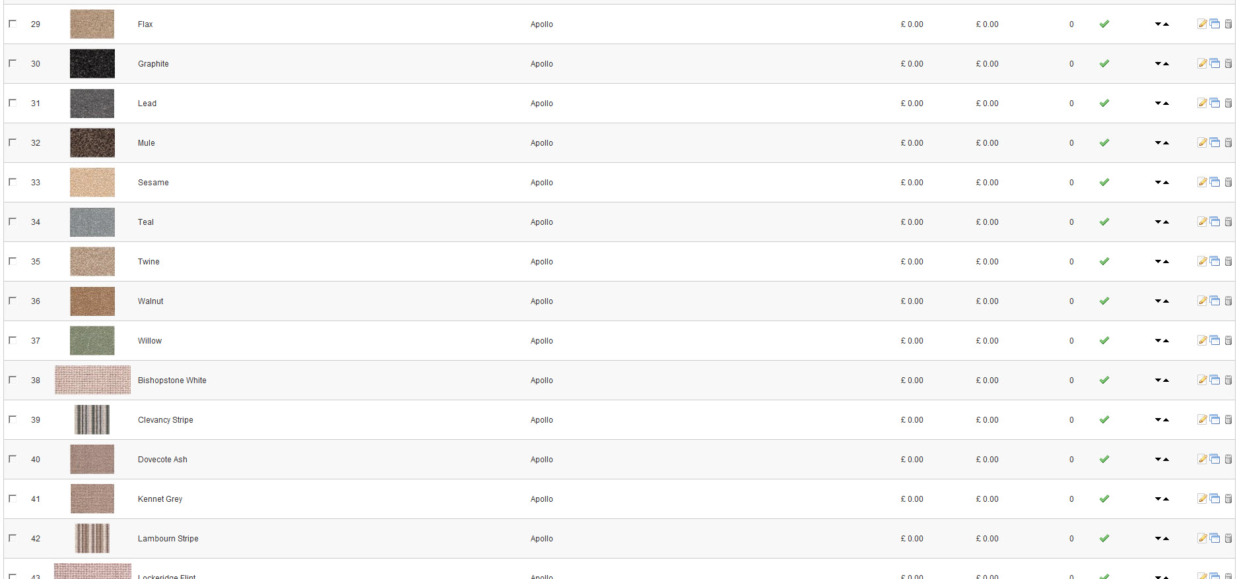Check the box beside Dovecote Ash

tap(13, 459)
